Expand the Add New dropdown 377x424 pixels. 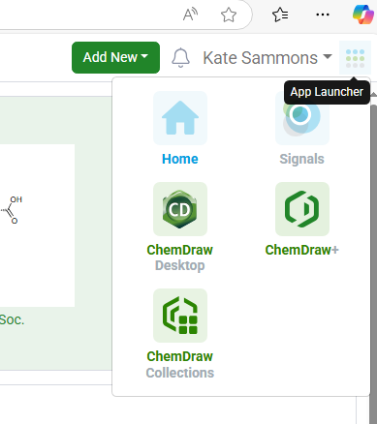[x=115, y=57]
